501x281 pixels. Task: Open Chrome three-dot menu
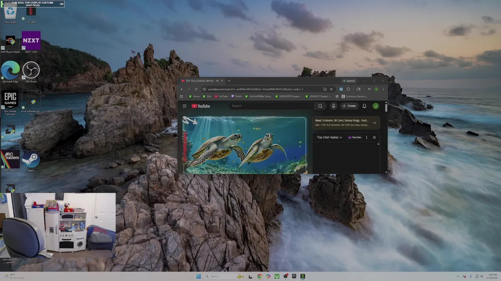click(x=383, y=89)
